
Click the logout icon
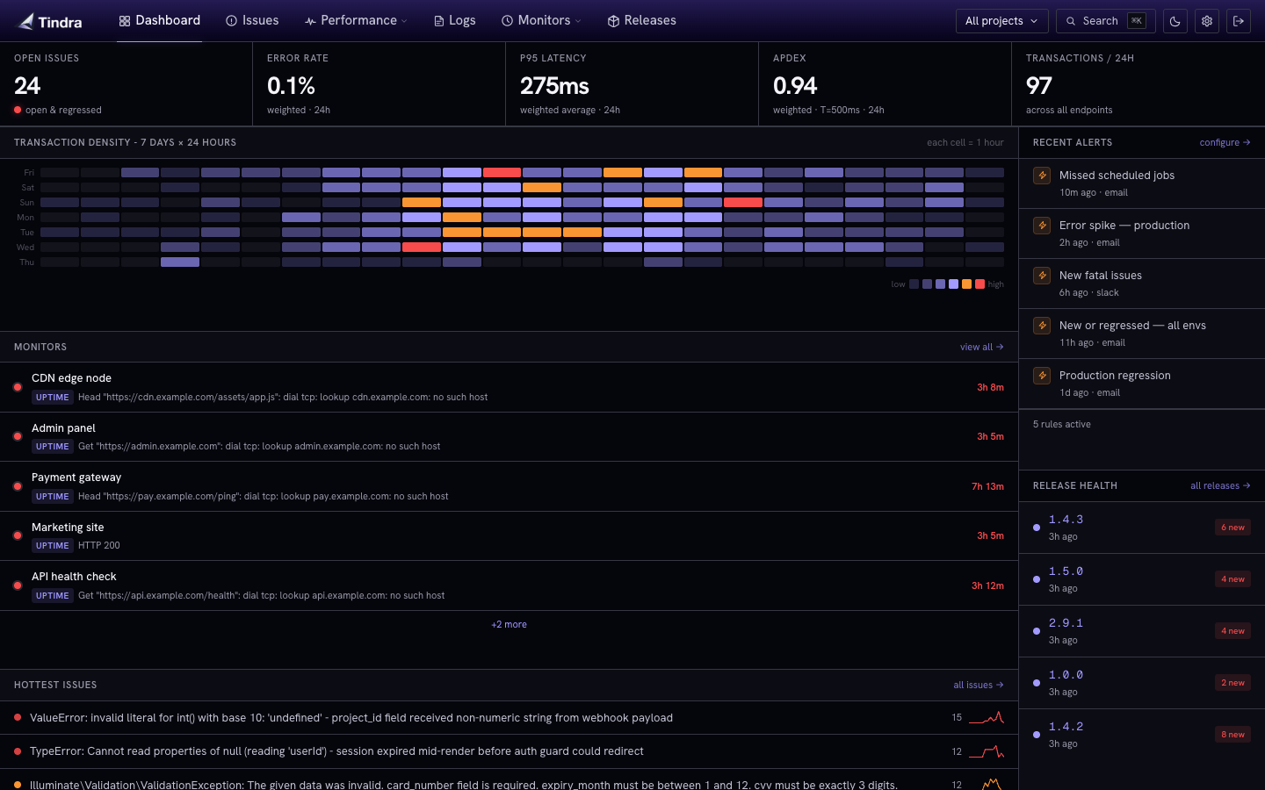pos(1239,21)
